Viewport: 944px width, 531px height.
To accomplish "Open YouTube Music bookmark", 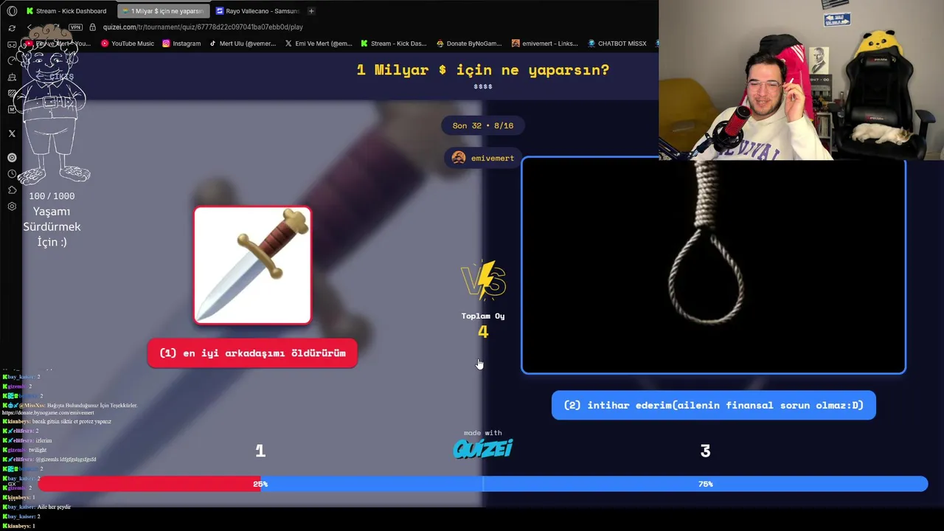I will (127, 44).
